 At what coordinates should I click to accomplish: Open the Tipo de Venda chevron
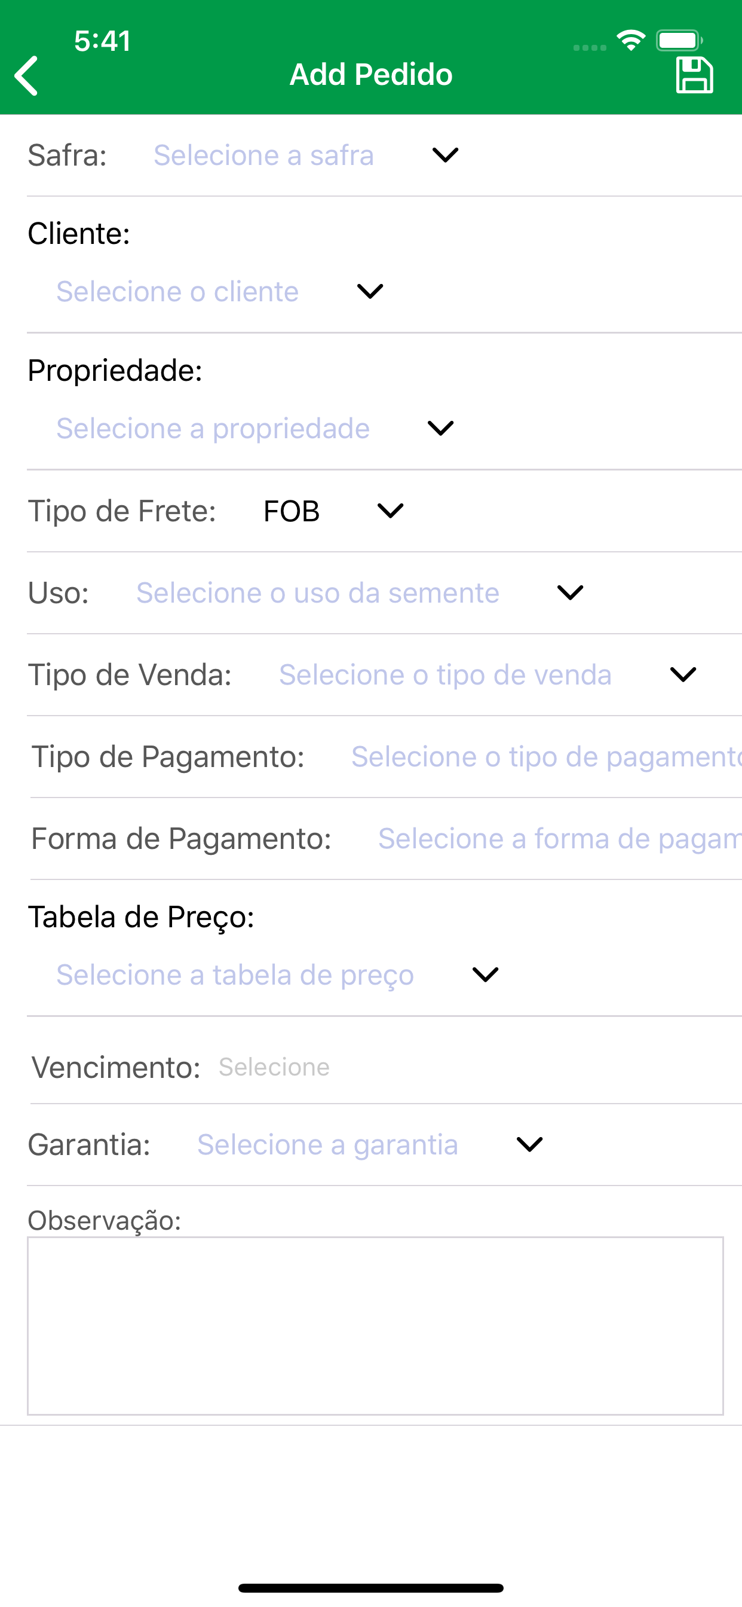[683, 674]
